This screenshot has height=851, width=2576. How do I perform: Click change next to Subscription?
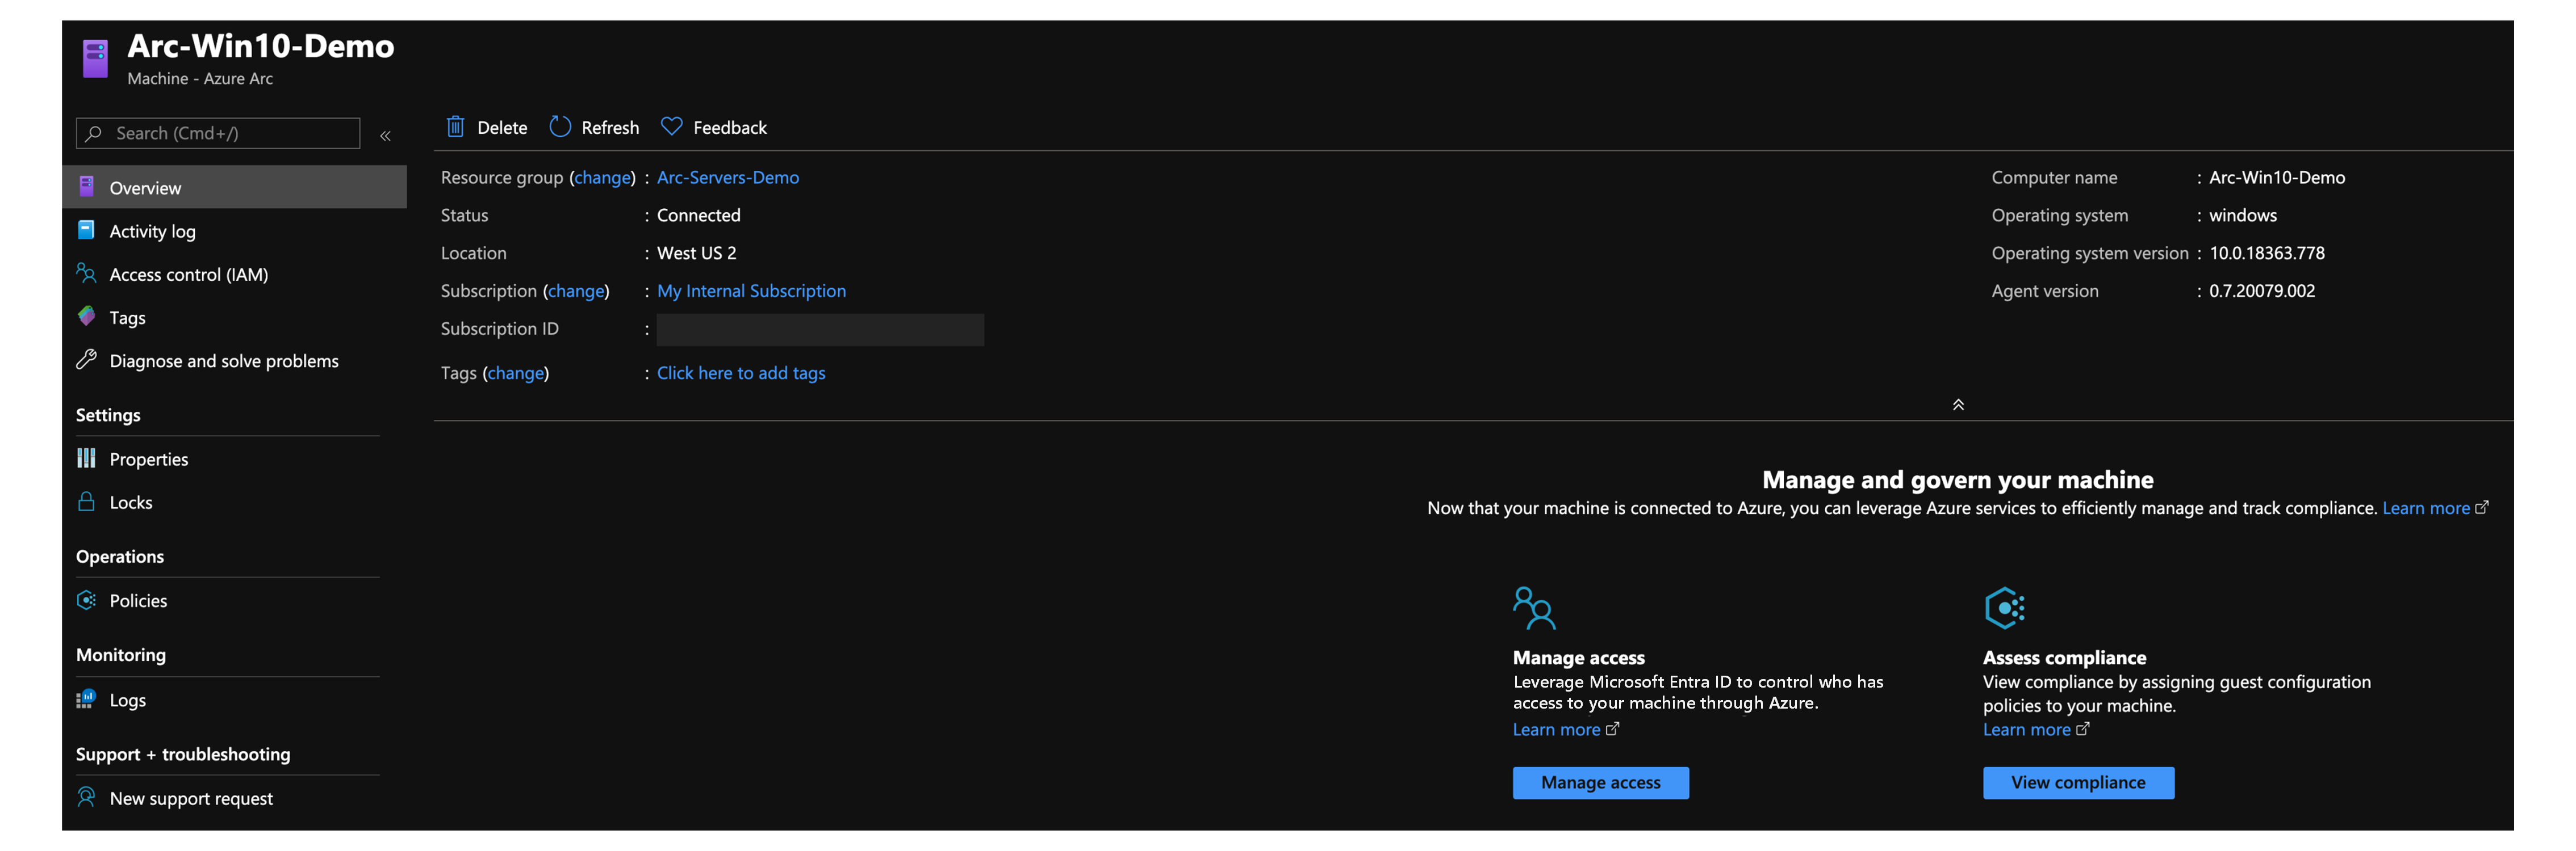[576, 290]
